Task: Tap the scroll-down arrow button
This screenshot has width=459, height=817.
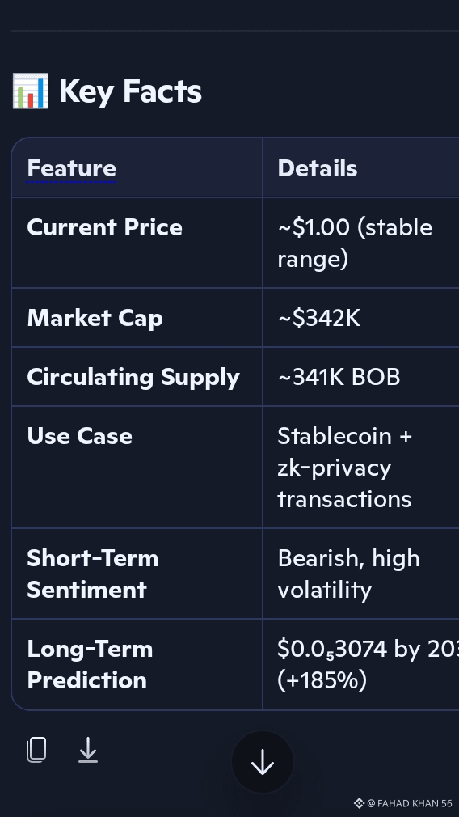Action: pos(263,762)
